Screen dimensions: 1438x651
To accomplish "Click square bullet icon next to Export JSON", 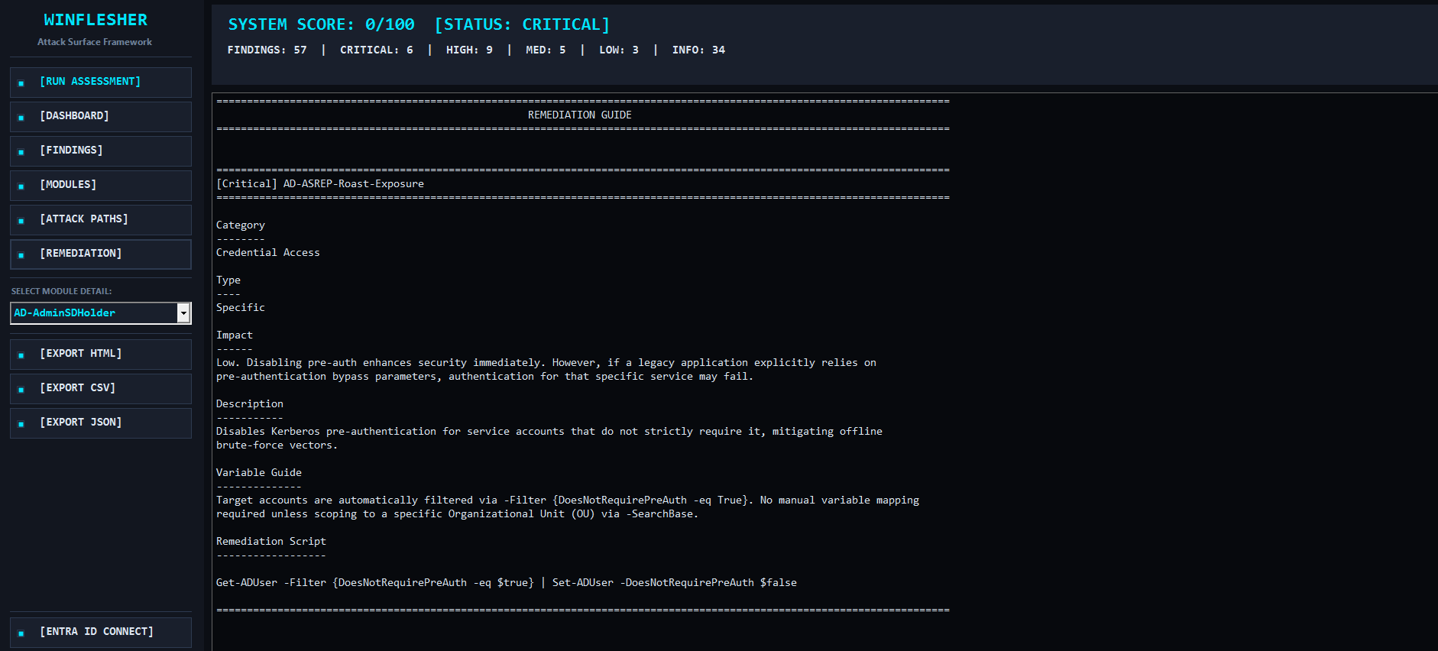I will 21,424.
